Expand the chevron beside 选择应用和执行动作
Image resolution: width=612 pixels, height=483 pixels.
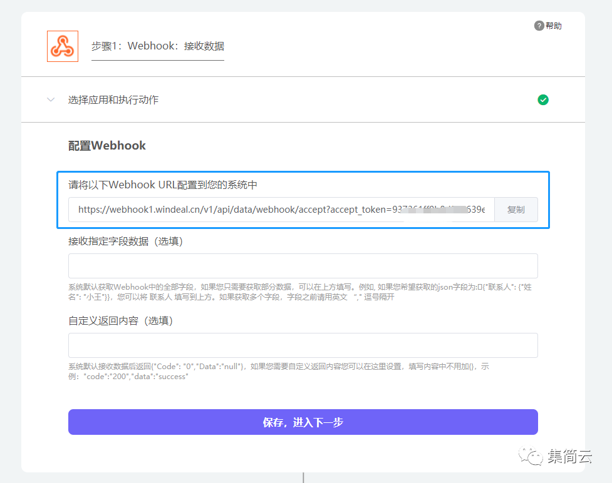pyautogui.click(x=51, y=99)
